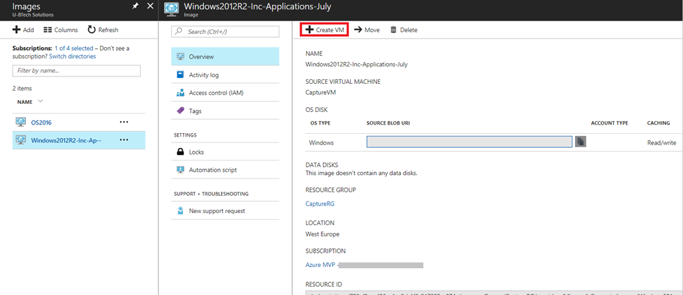
Task: Click the '2 items' count text
Action: point(22,89)
